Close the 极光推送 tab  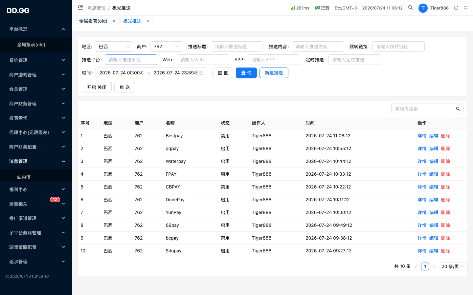148,21
